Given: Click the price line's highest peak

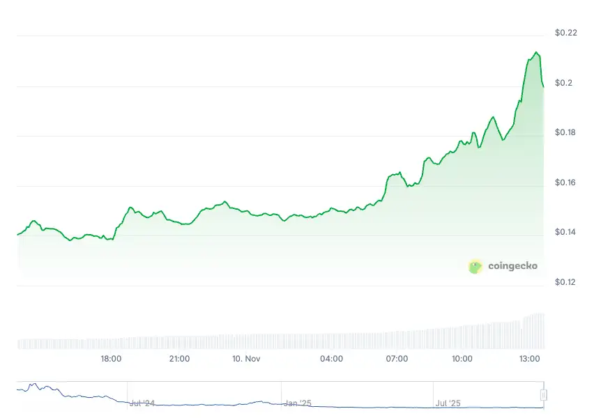Looking at the screenshot, I should [535, 52].
